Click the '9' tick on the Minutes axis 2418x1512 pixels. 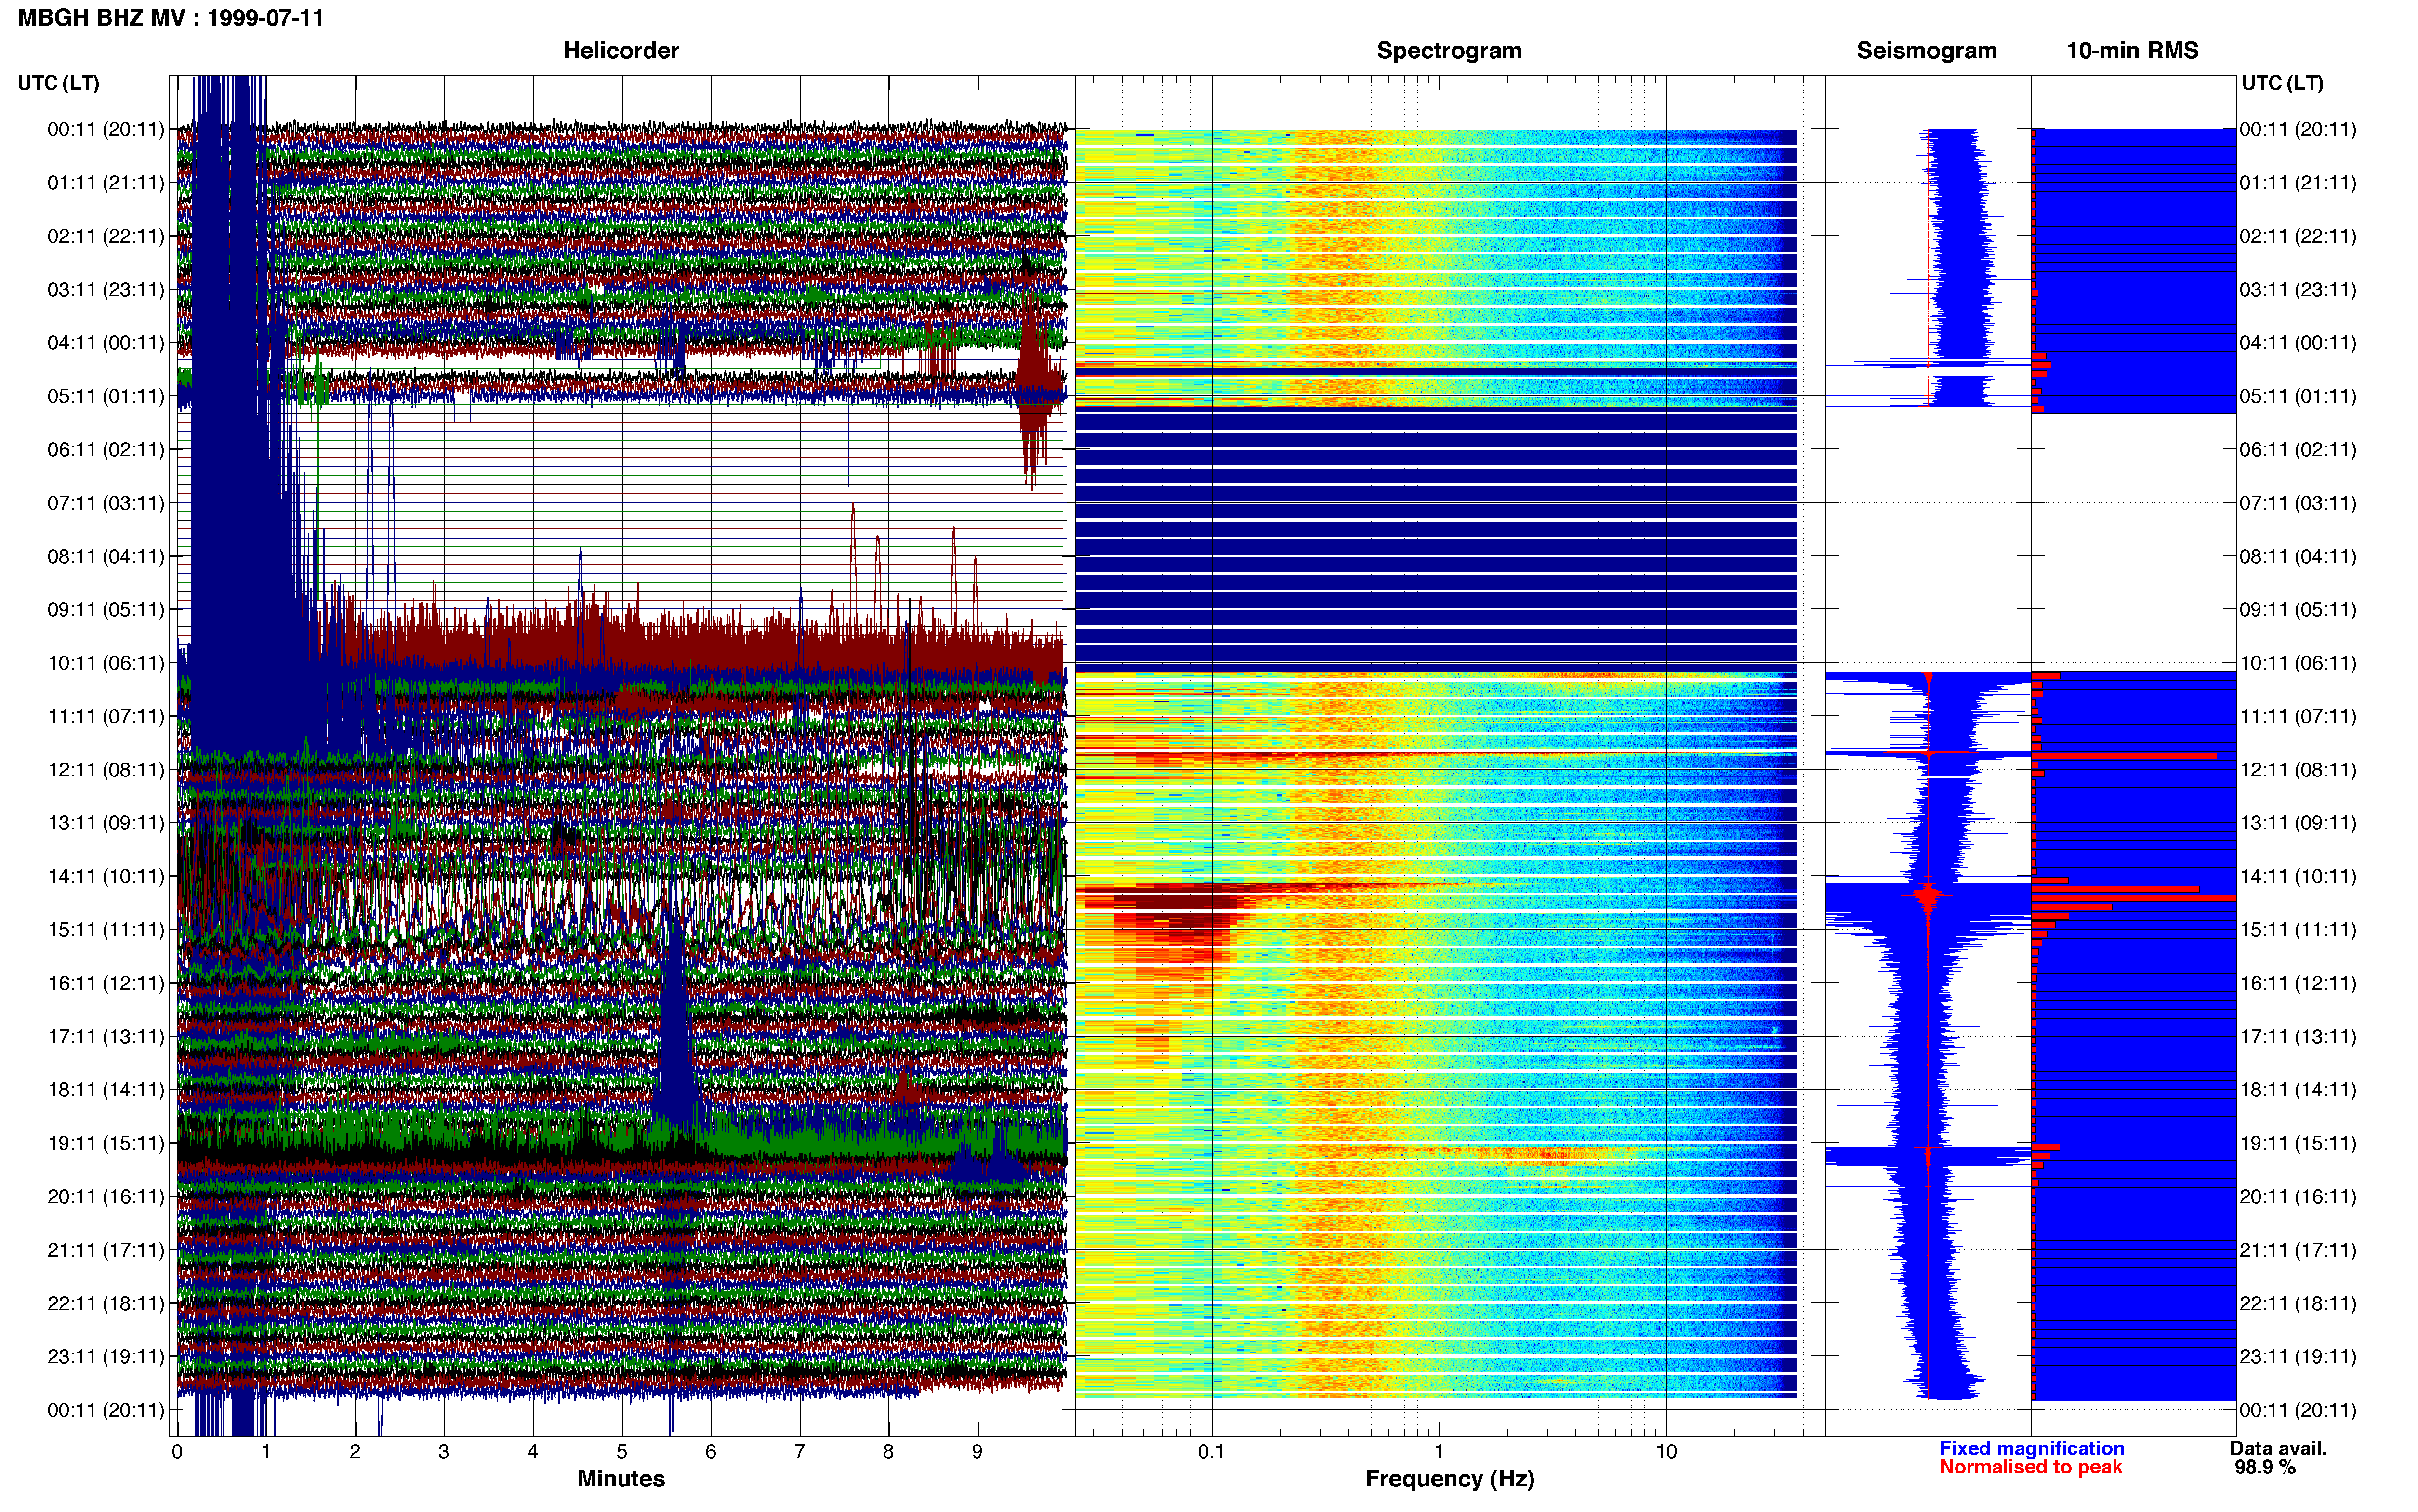(x=977, y=1452)
